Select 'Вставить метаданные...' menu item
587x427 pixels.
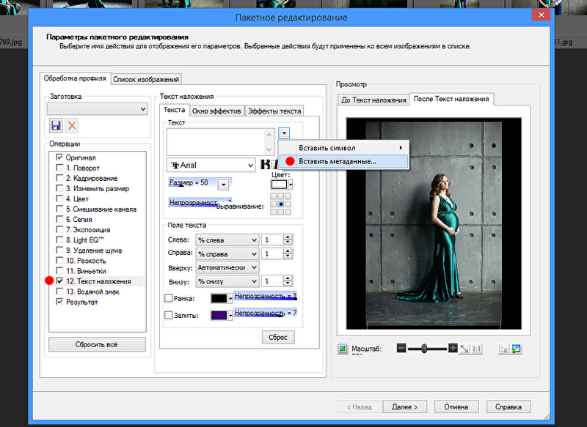click(338, 161)
